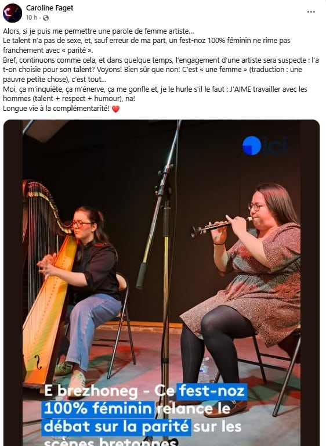This screenshot has width=326, height=446.
Task: Open Caroline Faget's profile picture
Action: coord(13,13)
